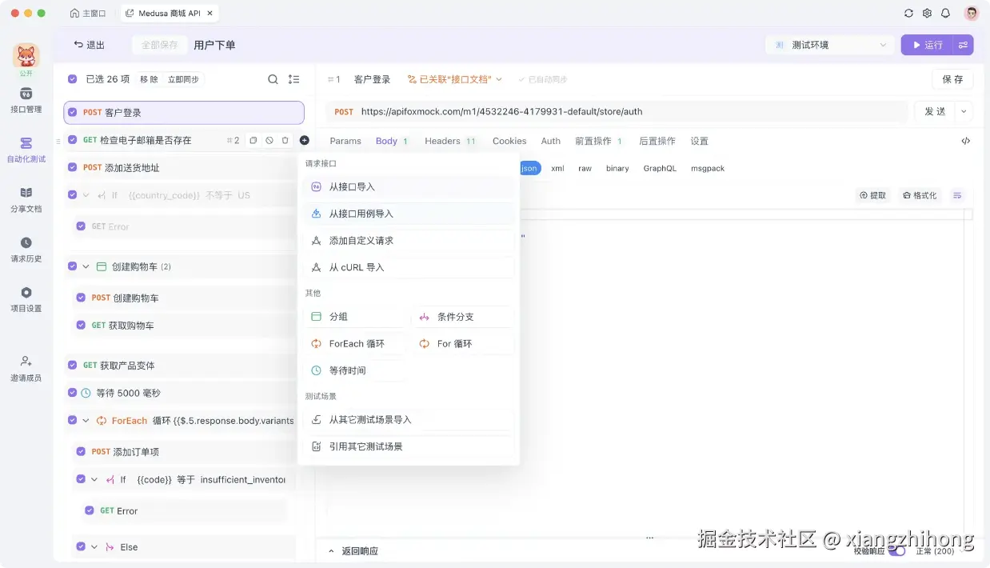The image size is (990, 568).
Task: Click the 发送 button
Action: coord(935,111)
